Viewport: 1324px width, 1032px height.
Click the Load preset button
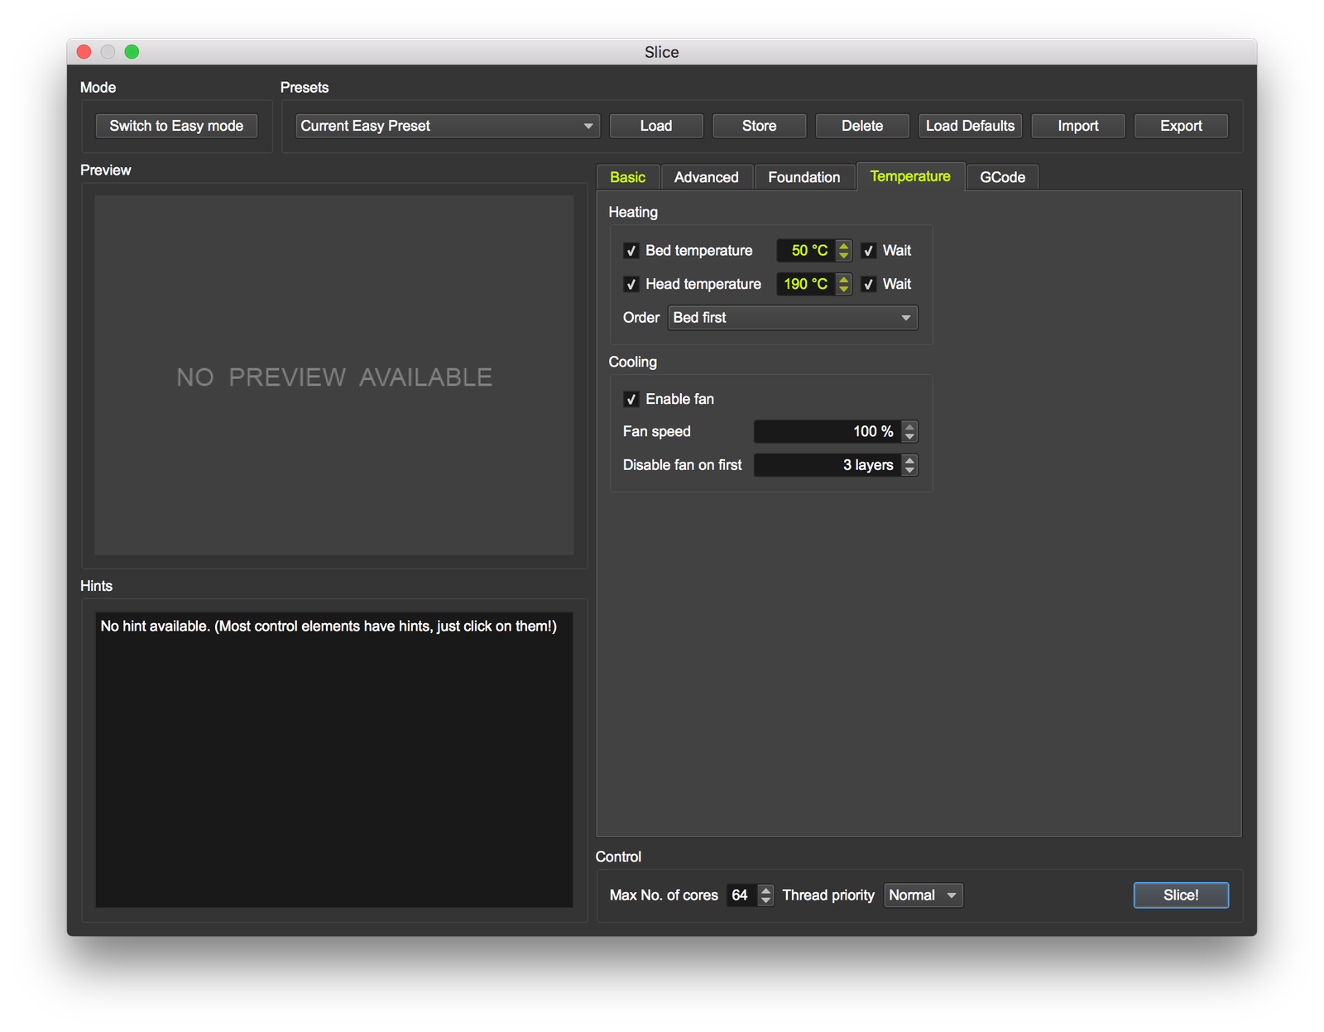(x=656, y=126)
